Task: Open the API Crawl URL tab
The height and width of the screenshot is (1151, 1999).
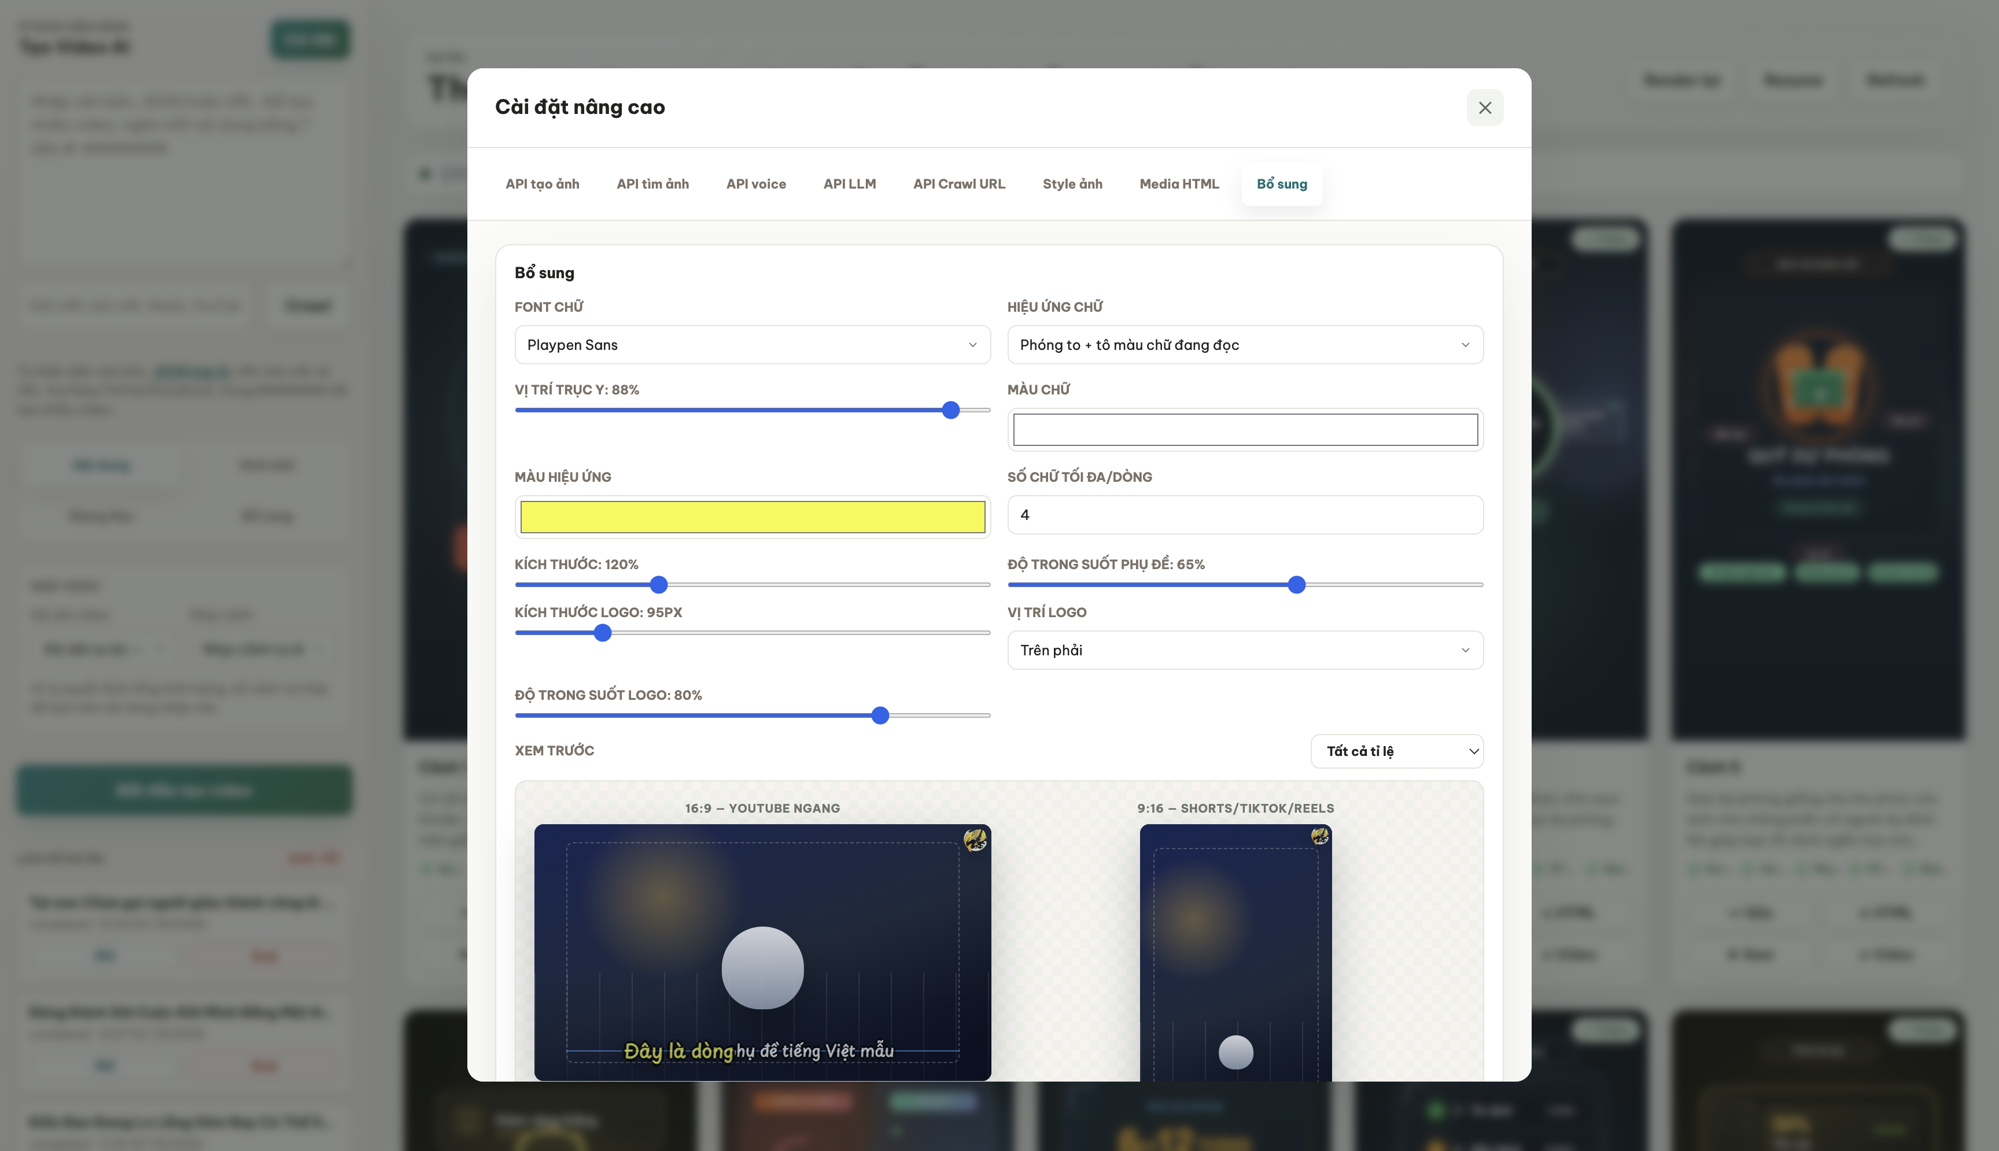Action: (959, 184)
